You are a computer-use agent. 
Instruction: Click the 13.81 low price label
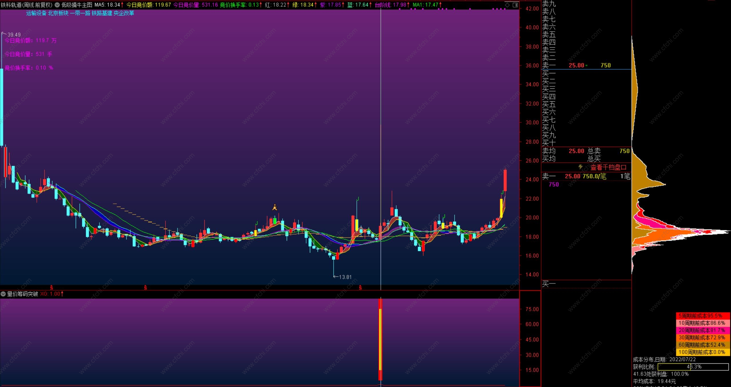345,277
